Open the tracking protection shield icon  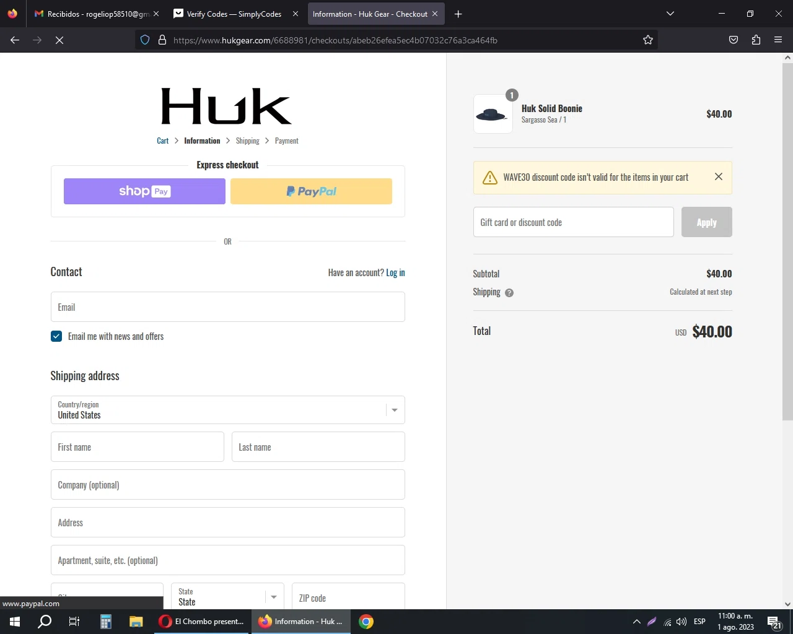[145, 40]
